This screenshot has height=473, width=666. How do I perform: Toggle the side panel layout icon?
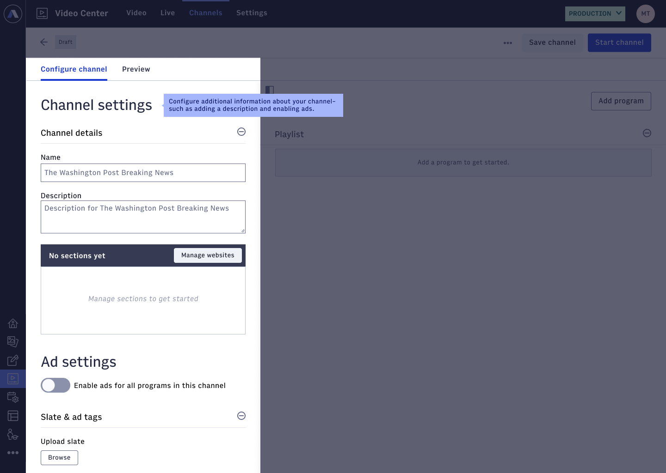270,90
